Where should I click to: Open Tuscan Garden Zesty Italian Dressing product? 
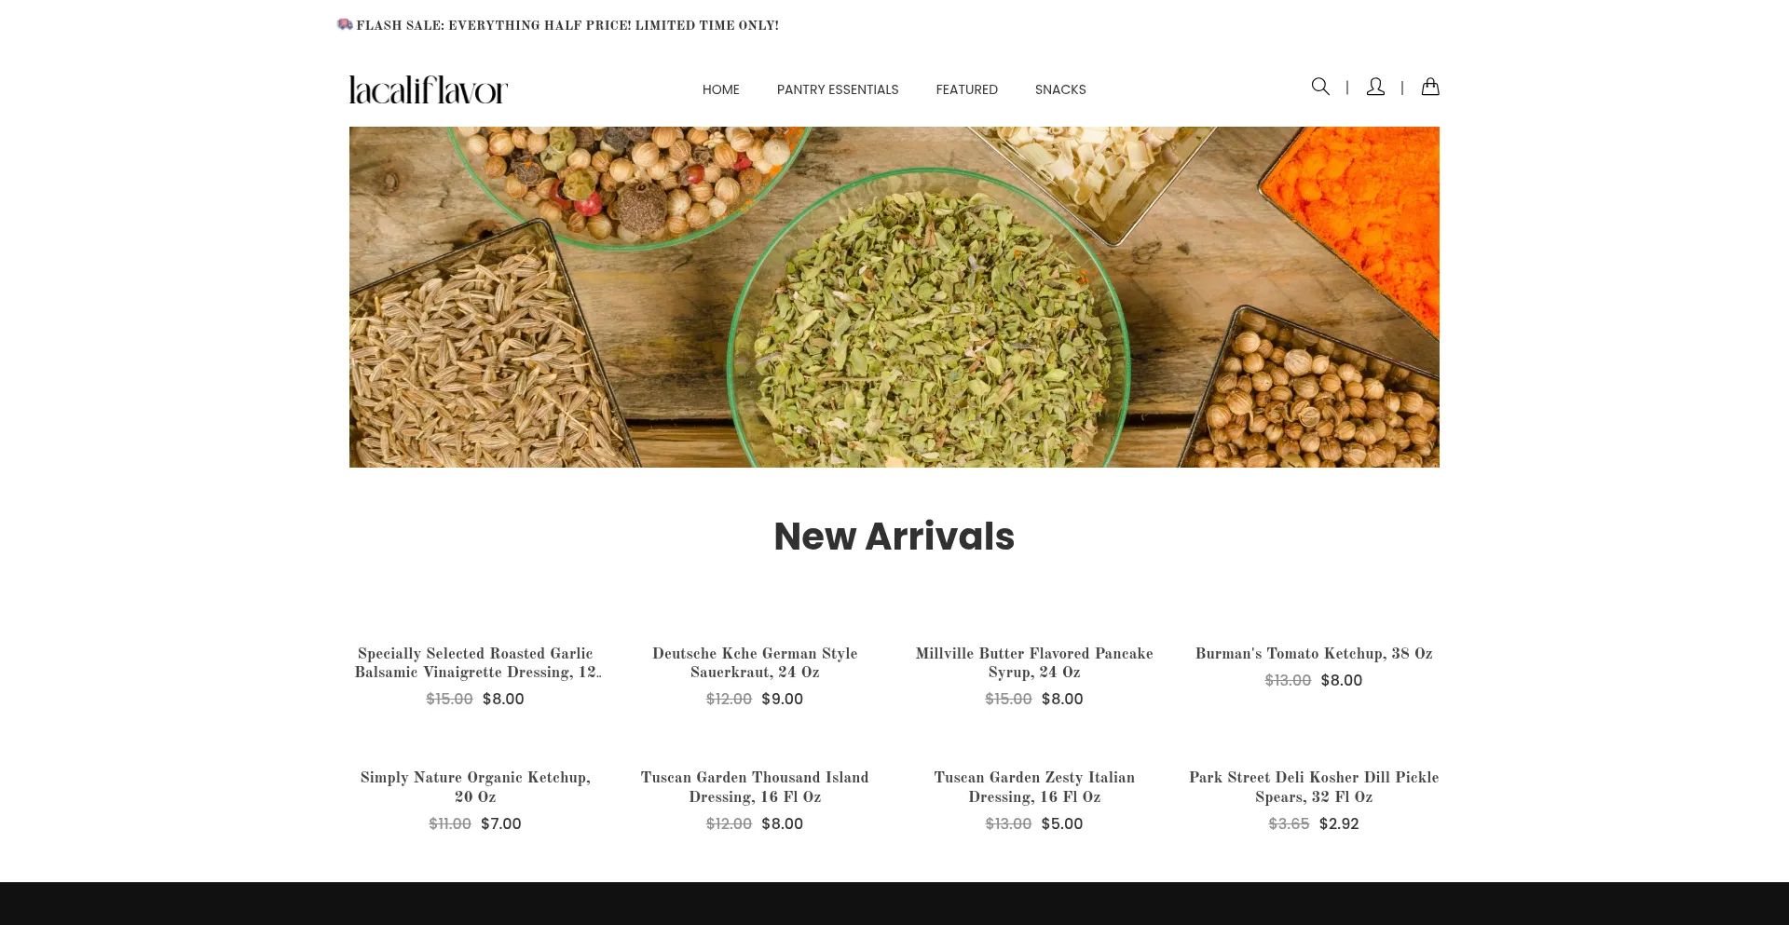coord(1034,787)
